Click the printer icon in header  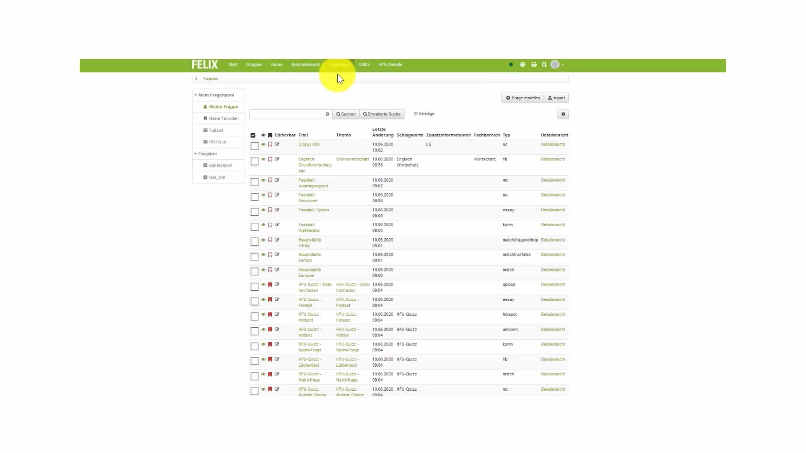click(534, 65)
